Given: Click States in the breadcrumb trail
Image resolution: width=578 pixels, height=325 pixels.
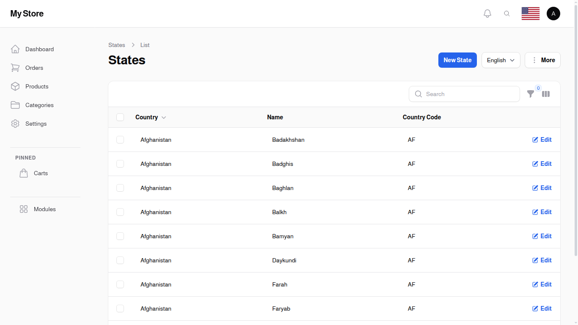Looking at the screenshot, I should click(117, 45).
